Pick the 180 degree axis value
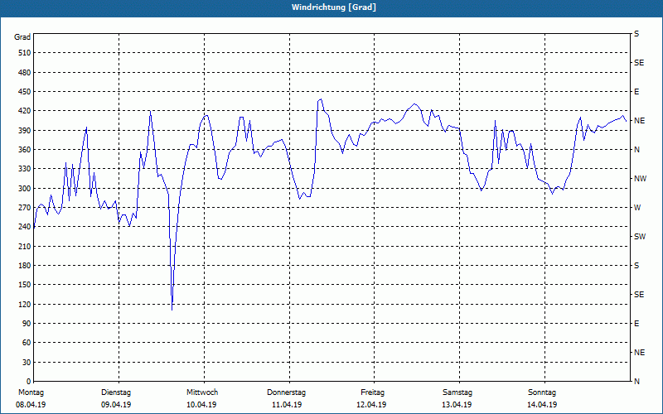The image size is (663, 414). [x=24, y=266]
